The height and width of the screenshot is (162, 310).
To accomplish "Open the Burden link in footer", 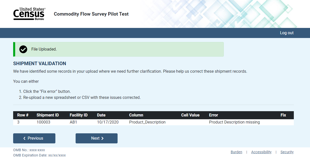I will coord(236,152).
